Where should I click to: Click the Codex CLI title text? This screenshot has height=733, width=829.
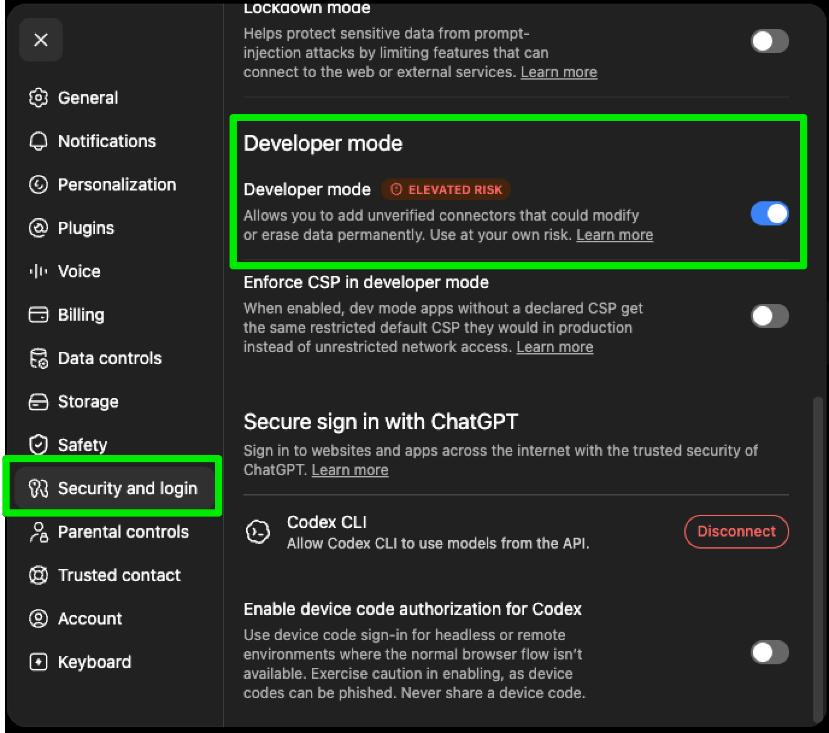327,522
